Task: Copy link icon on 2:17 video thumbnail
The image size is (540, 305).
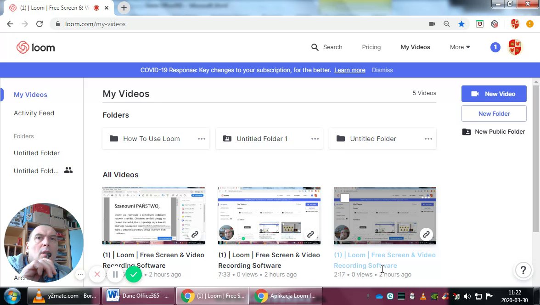Action: coord(426,234)
